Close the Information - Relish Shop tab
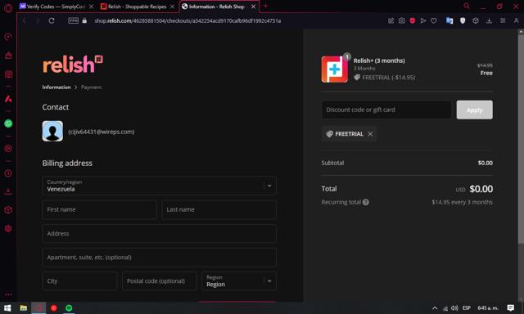Screen dimensions: 524x314 tap(254, 7)
